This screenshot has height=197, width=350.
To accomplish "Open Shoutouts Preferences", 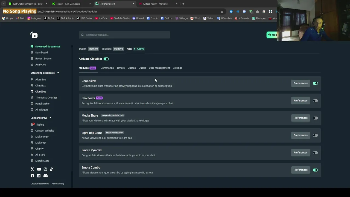I will 301,101.
